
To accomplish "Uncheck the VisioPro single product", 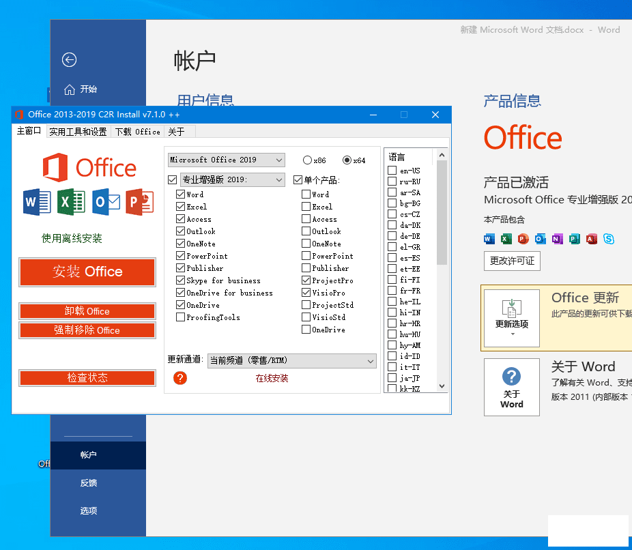I will point(306,293).
